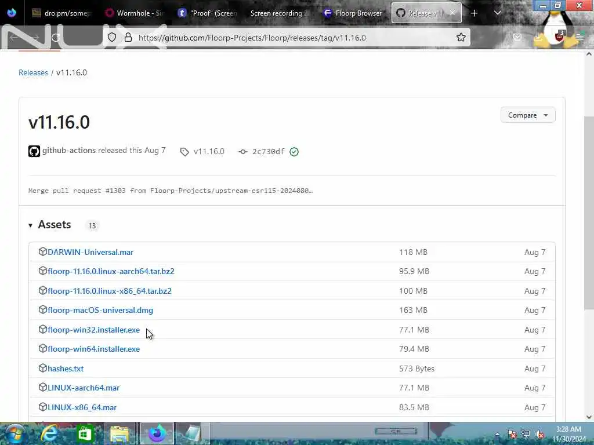Screen dimensions: 594x445
Task: Switch to the "Proof" tab
Action: 208,13
